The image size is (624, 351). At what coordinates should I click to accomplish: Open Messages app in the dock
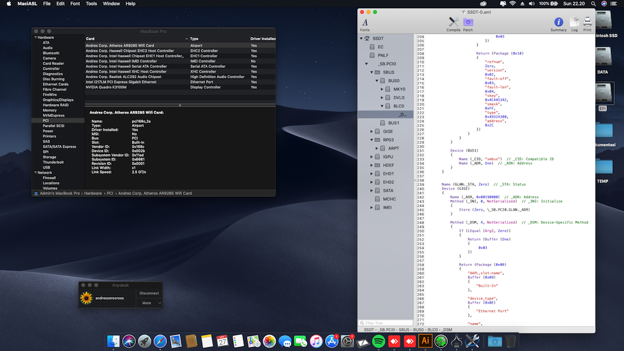pyautogui.click(x=285, y=341)
